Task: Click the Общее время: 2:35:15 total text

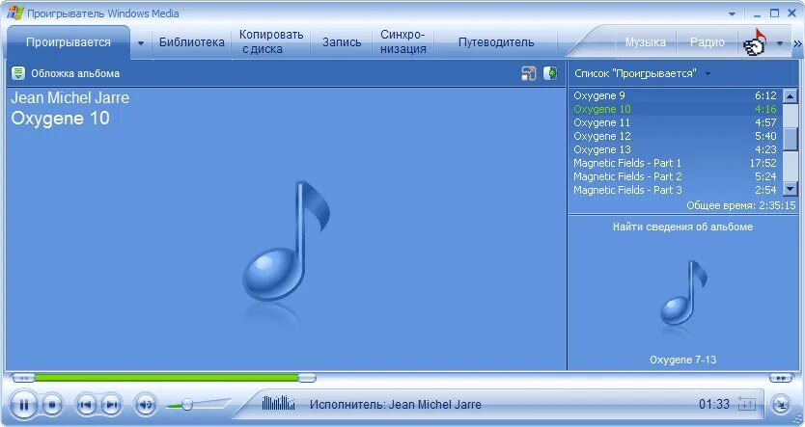Action: pyautogui.click(x=741, y=205)
